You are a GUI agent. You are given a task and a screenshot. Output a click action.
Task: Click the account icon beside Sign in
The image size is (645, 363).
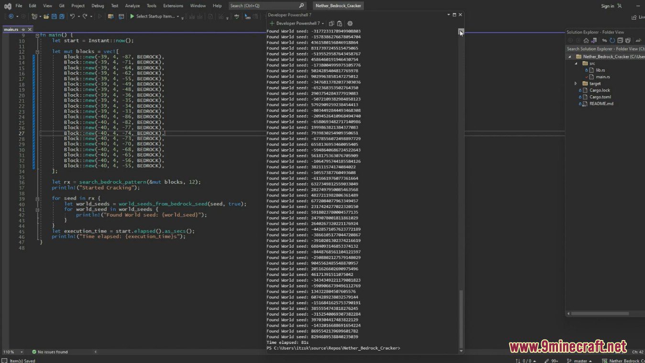(620, 6)
